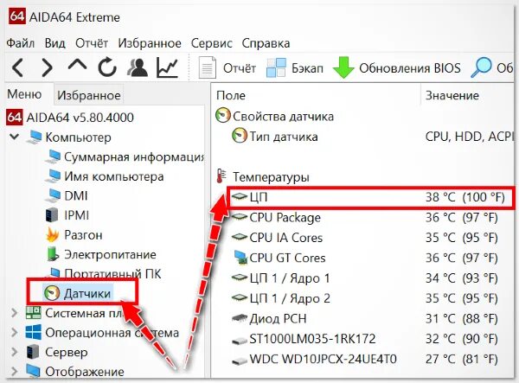Click the Отчёт toolbar button label
This screenshot has height=383, width=519.
coord(240,68)
